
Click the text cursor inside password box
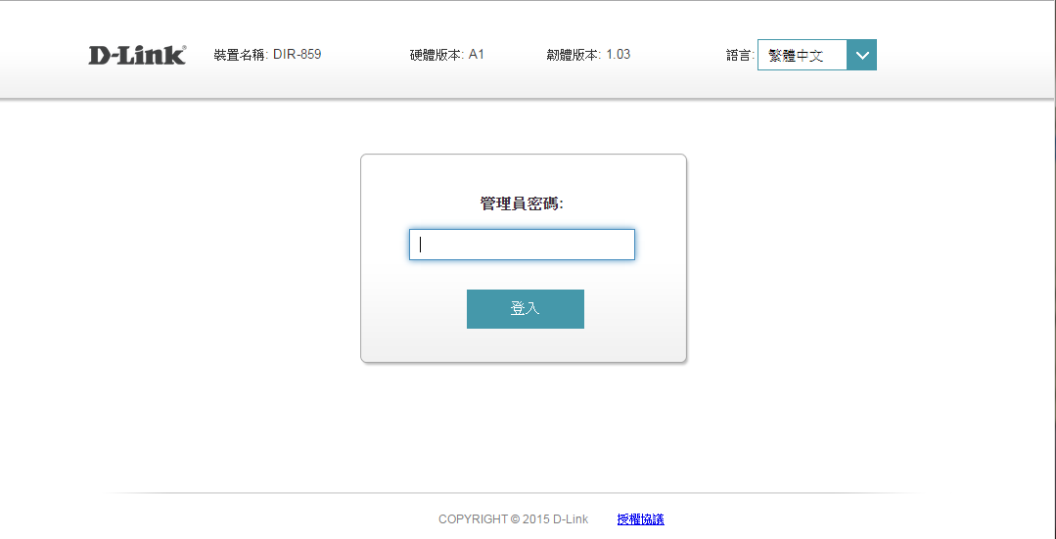(x=421, y=245)
